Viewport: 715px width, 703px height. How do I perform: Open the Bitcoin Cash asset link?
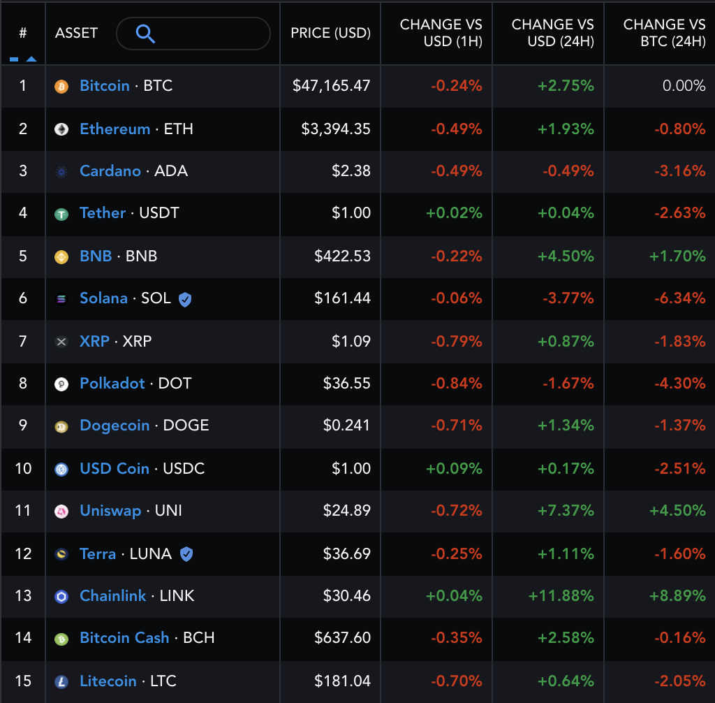(124, 638)
